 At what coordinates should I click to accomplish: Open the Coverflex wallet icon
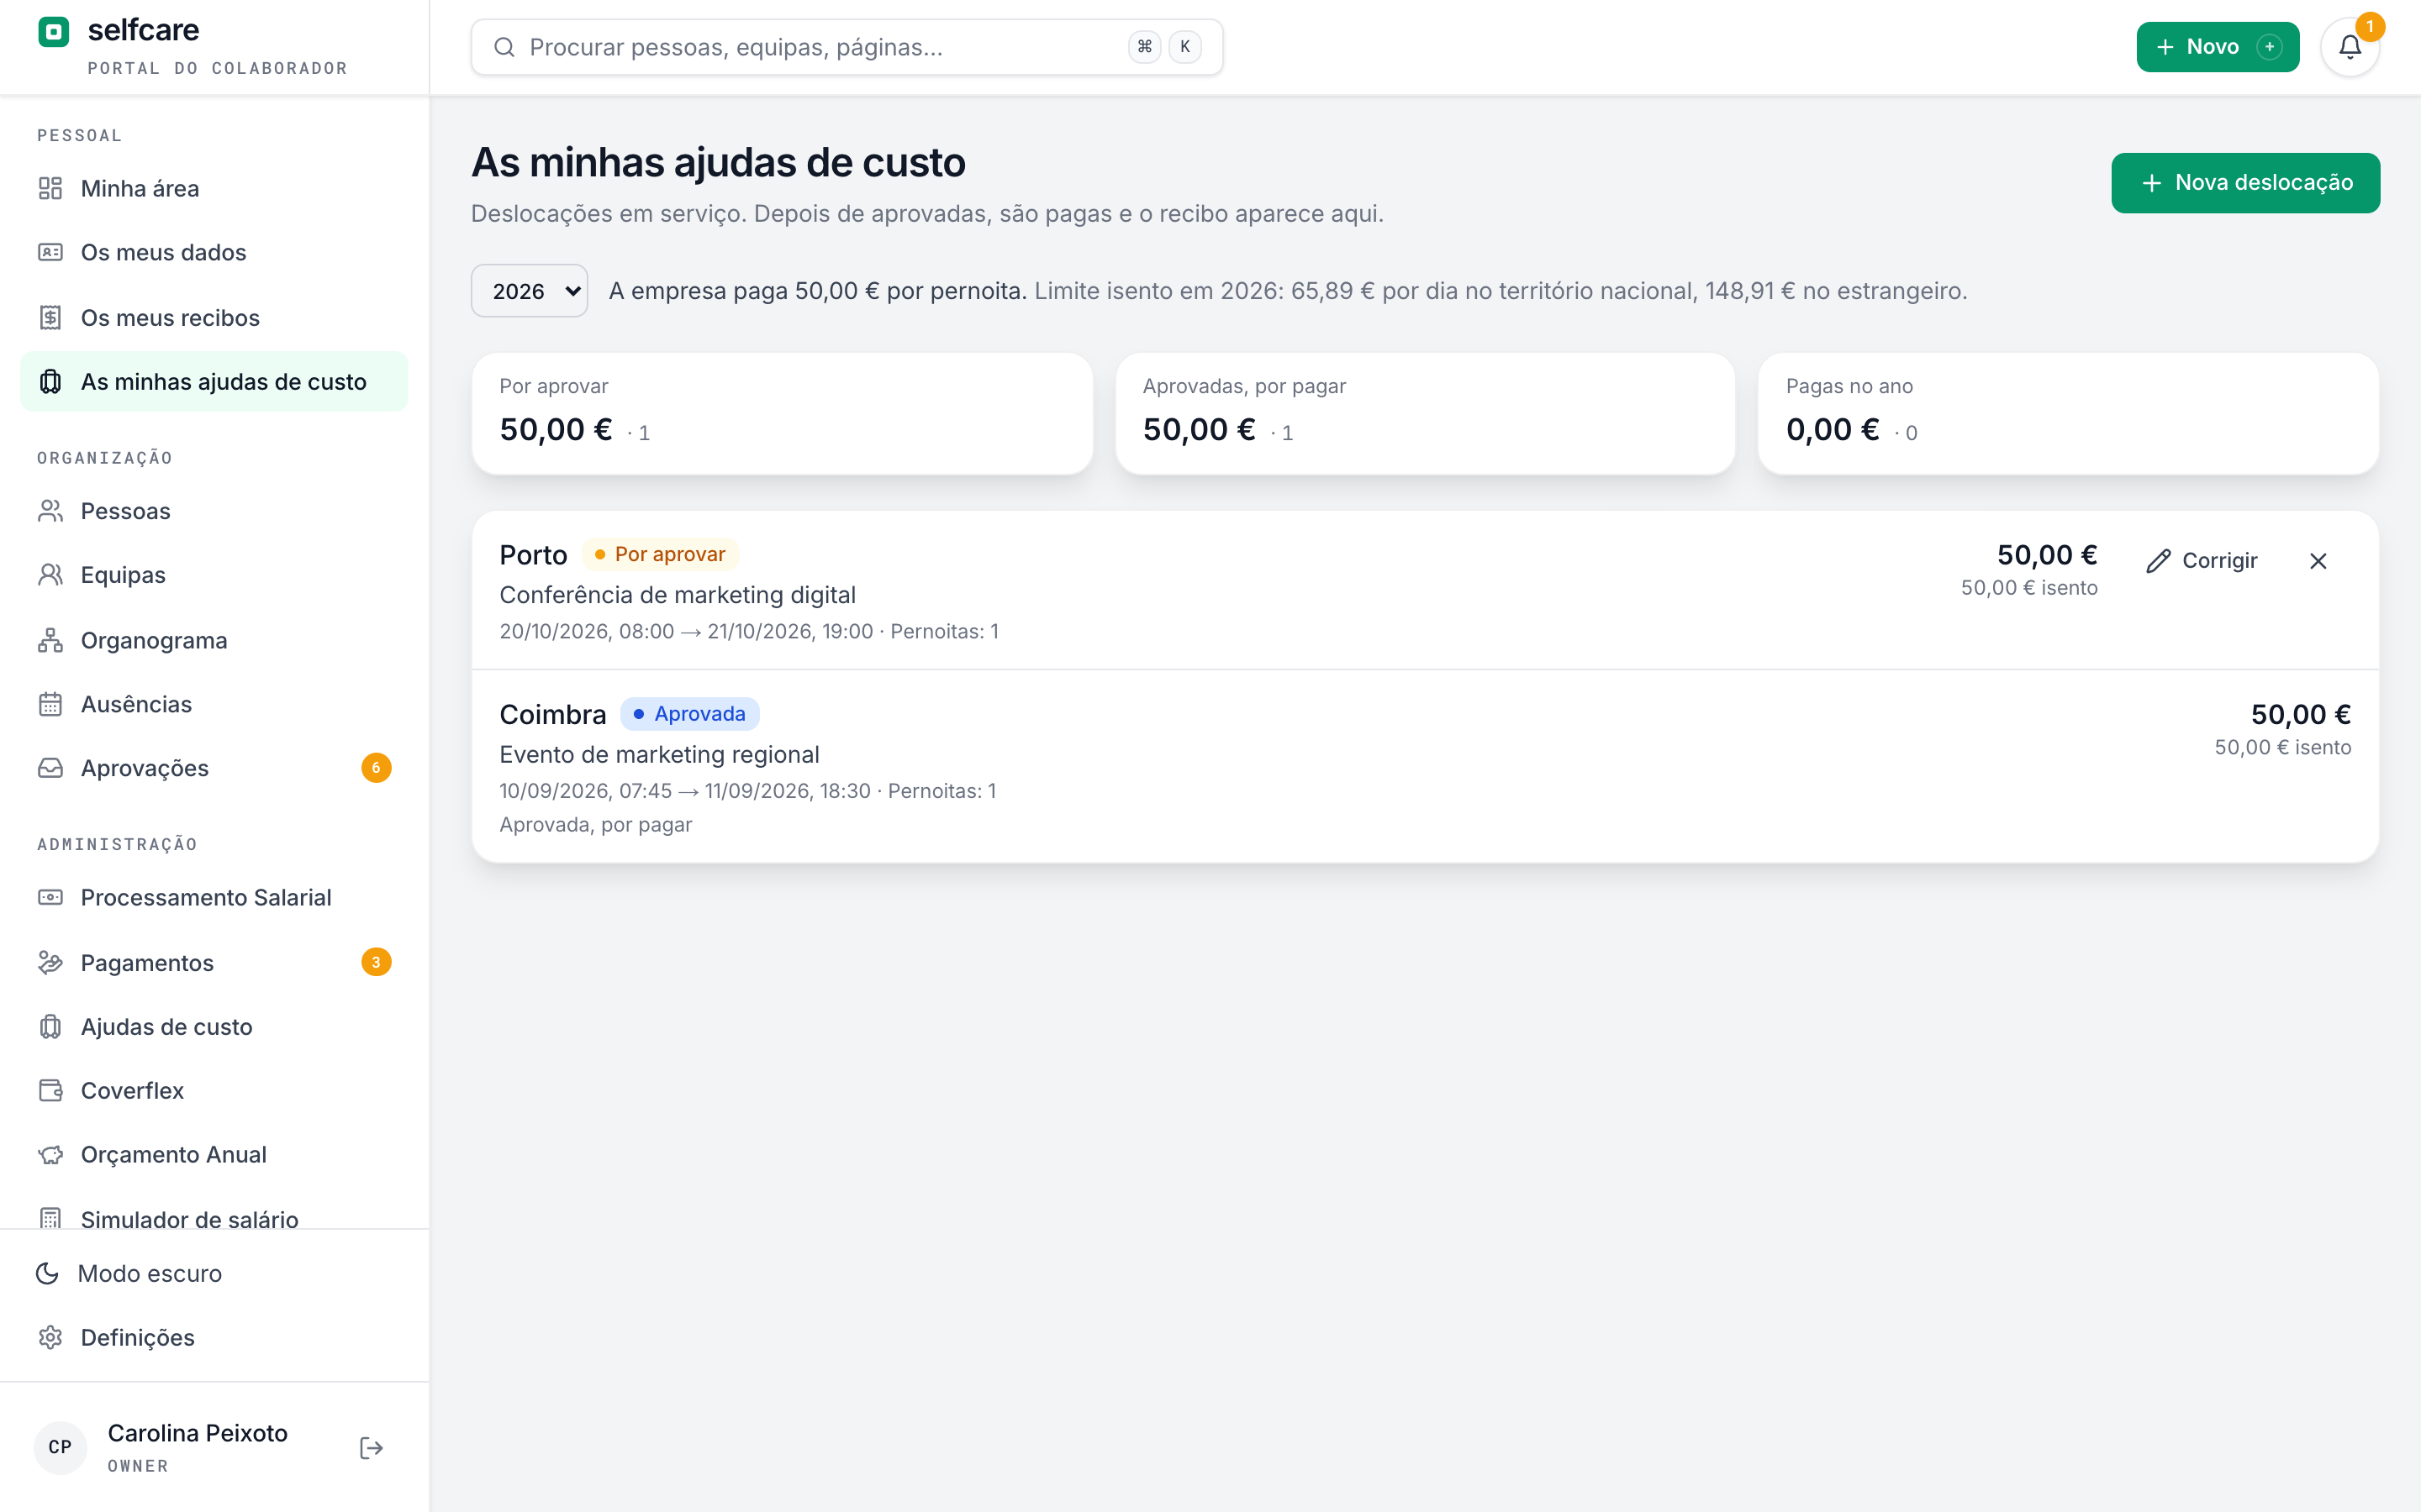(50, 1090)
